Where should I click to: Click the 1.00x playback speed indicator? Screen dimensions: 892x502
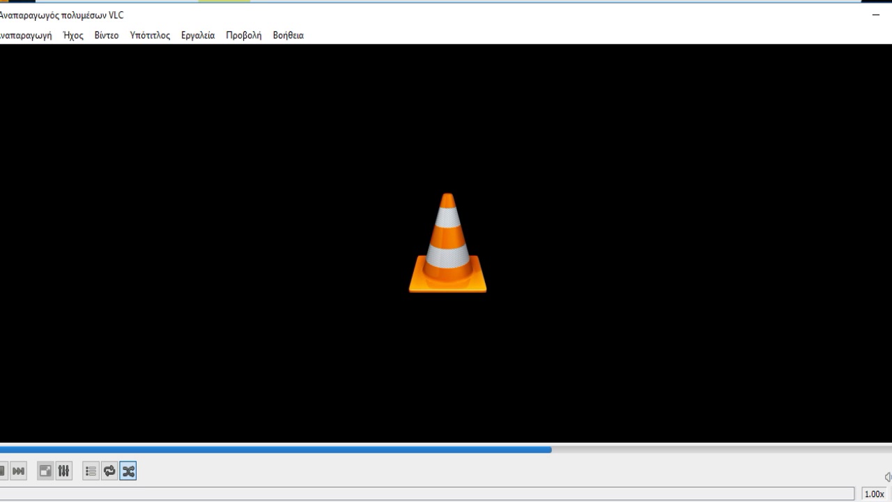coord(875,494)
